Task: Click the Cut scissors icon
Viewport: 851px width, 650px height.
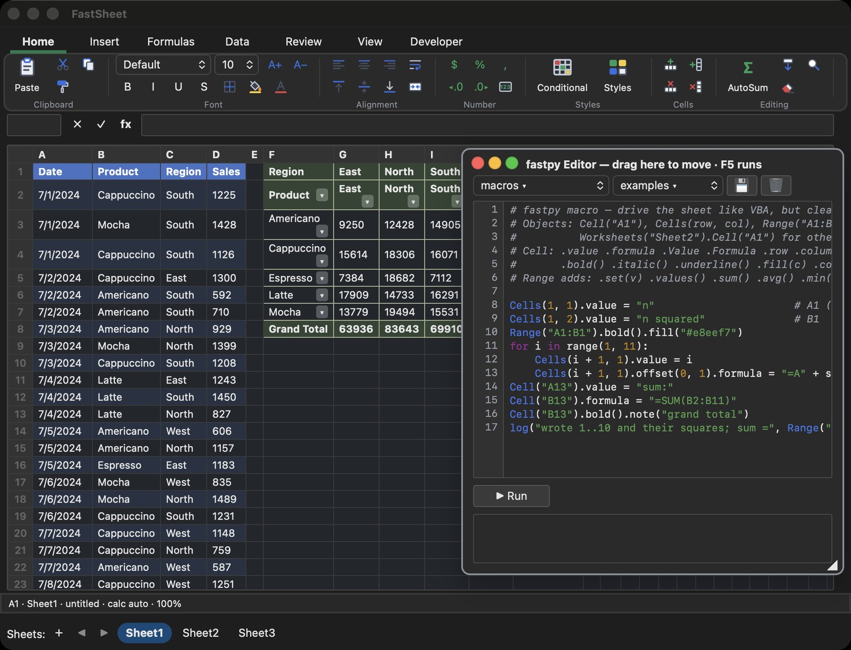Action: point(63,65)
